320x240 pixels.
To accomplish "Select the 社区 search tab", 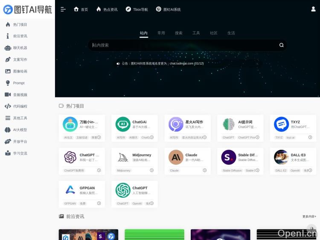I will (x=214, y=33).
